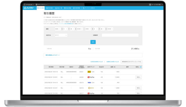This screenshot has height=107, width=186.
Task: Click 取消し button for slip A0020
Action: click(139, 77)
